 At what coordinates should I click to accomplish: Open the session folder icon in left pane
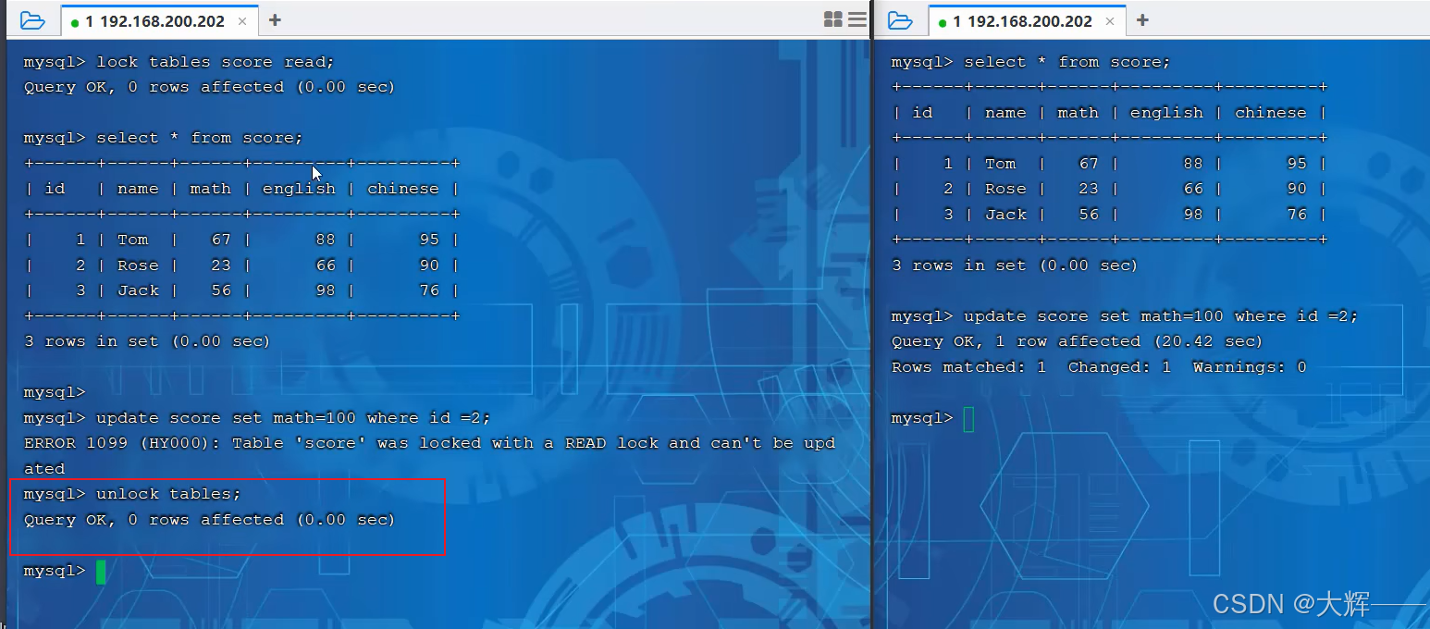[32, 20]
